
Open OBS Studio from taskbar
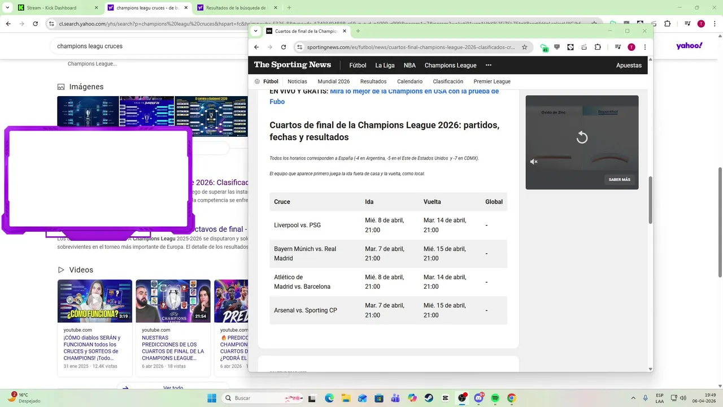coord(463,398)
